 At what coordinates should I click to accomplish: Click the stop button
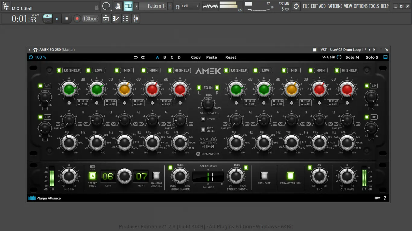[67, 19]
